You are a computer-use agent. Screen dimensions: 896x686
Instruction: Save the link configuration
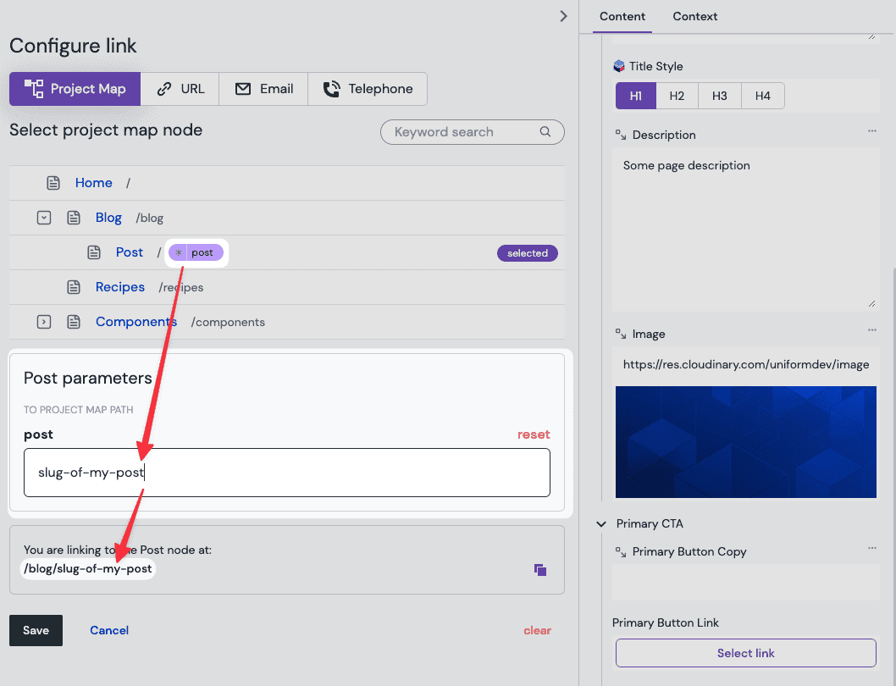[36, 631]
